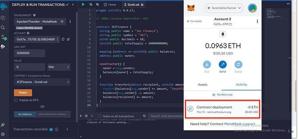Zoom out the editor font
The width and height of the screenshot is (298, 139).
[x=91, y=4]
